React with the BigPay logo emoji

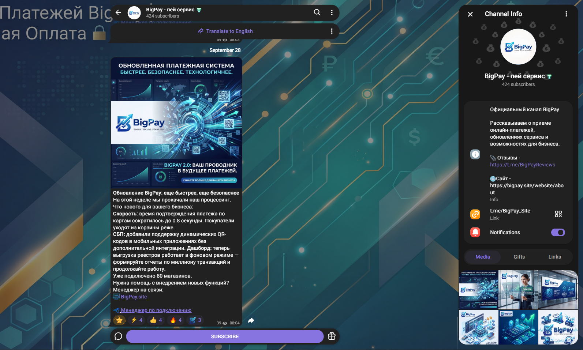pos(195,320)
